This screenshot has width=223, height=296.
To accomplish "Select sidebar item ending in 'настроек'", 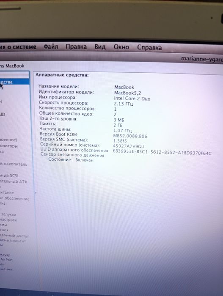I will coord(8,220).
